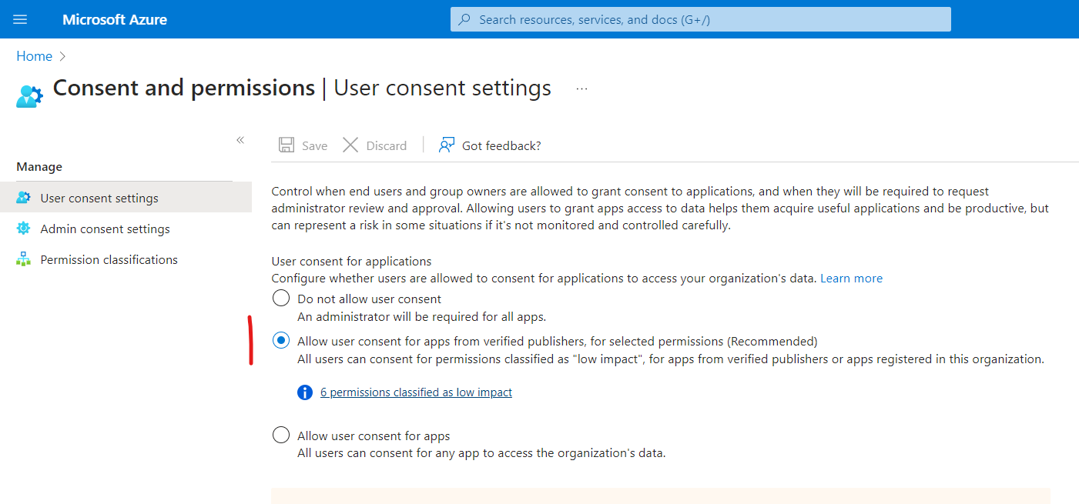This screenshot has height=504, width=1079.
Task: Click the 'Learn more' link
Action: click(851, 279)
